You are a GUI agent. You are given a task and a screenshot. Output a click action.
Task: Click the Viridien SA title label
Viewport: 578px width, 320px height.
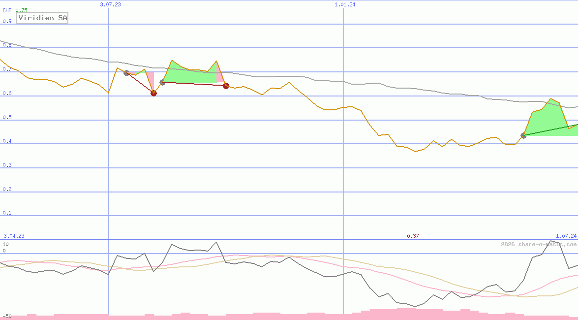[x=42, y=18]
